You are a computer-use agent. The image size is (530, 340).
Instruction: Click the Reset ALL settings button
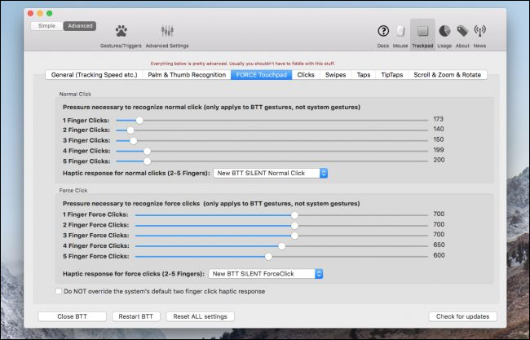point(200,316)
